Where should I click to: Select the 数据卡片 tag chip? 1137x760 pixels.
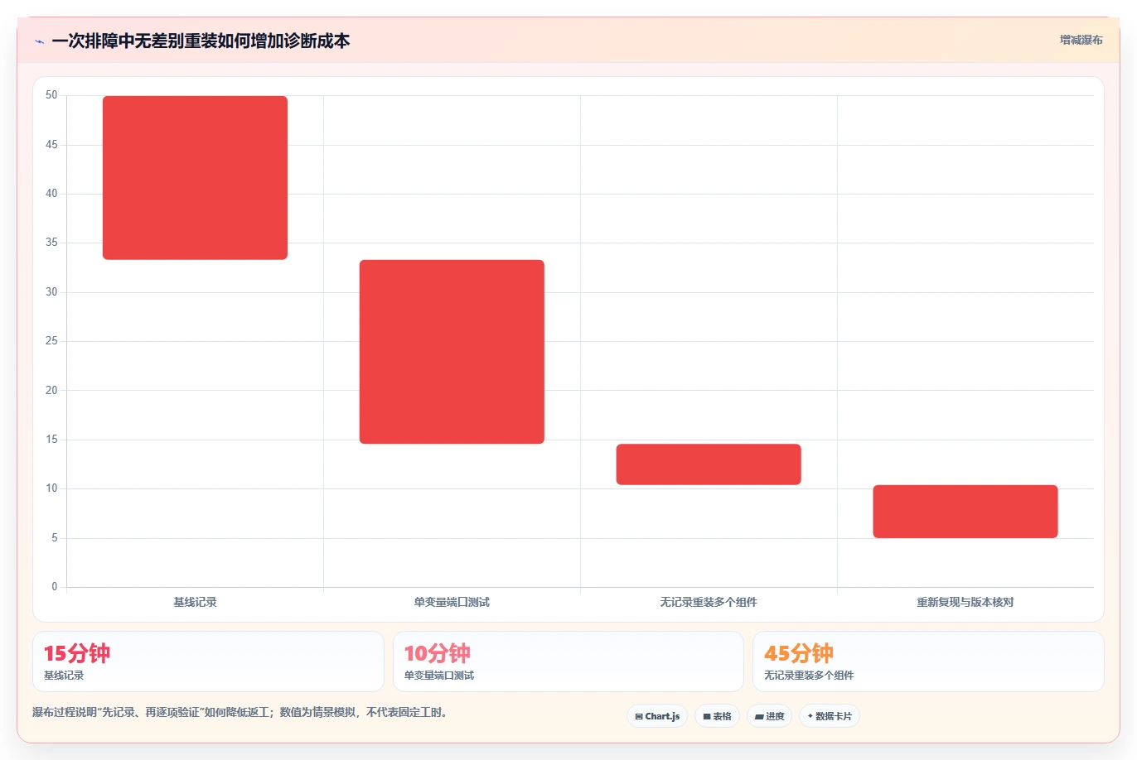point(830,716)
